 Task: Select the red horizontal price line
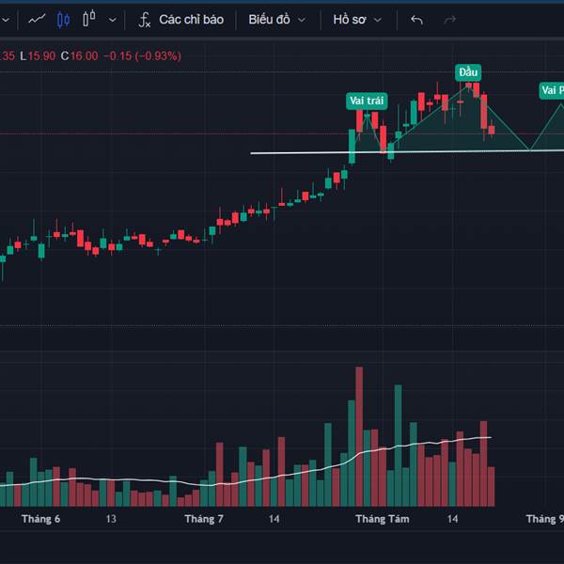click(282, 133)
